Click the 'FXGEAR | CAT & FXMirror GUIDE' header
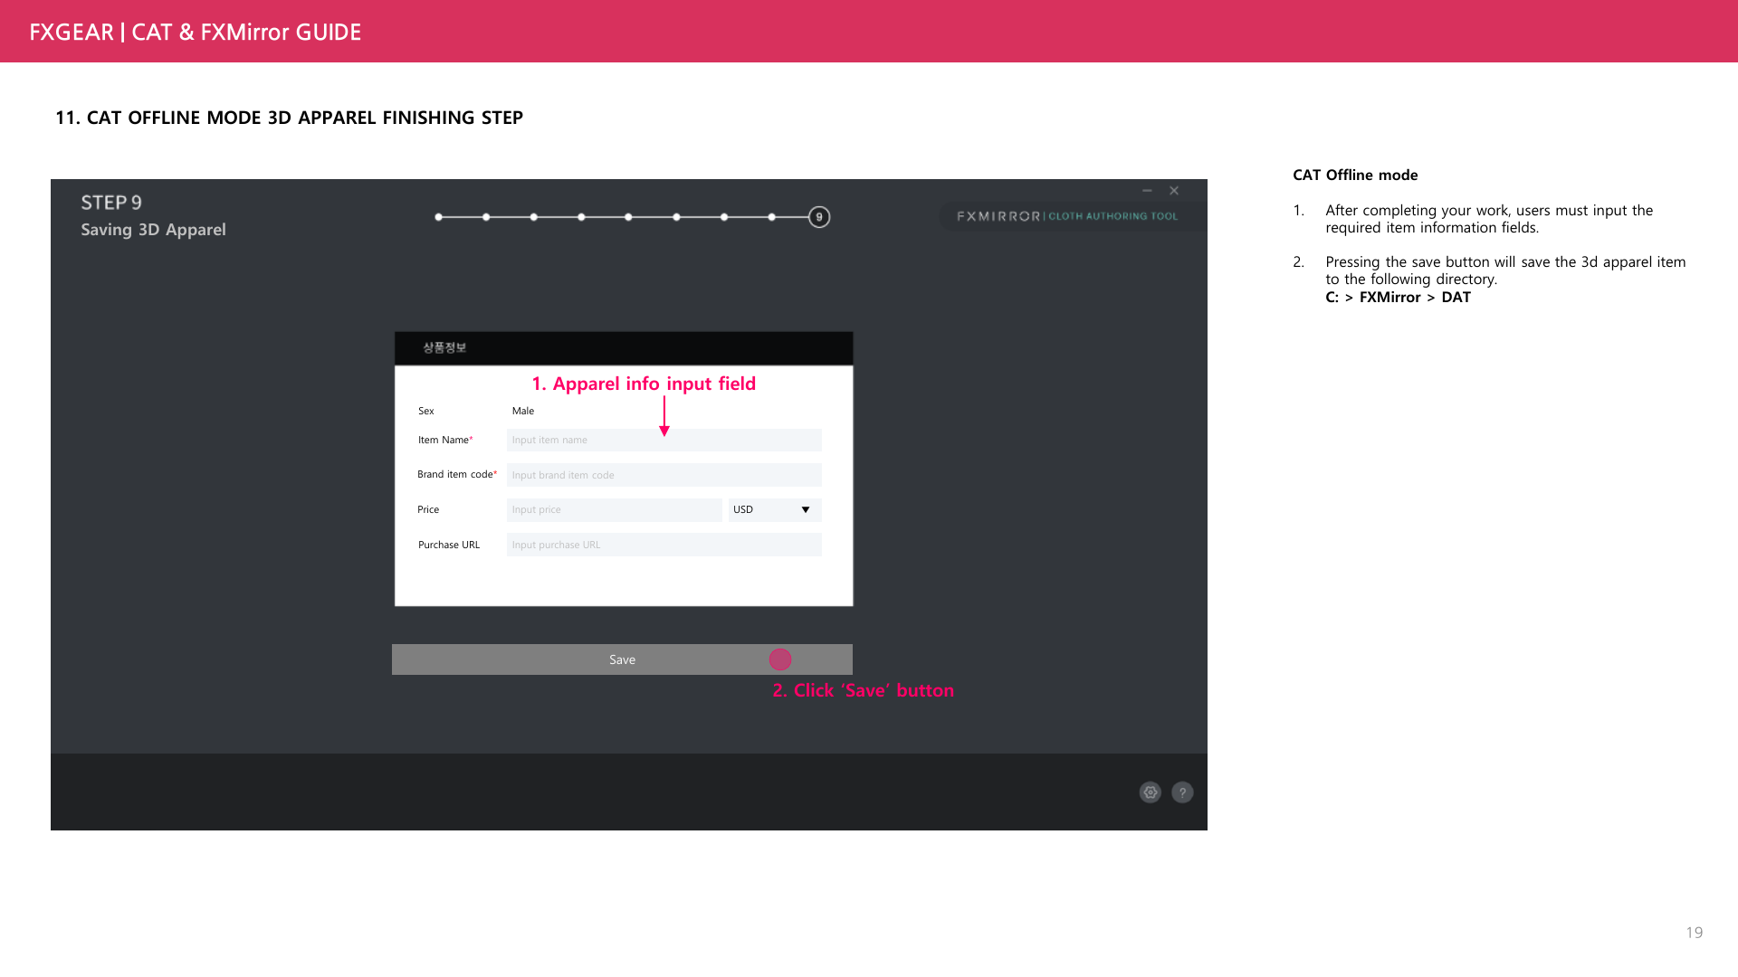 [x=195, y=33]
